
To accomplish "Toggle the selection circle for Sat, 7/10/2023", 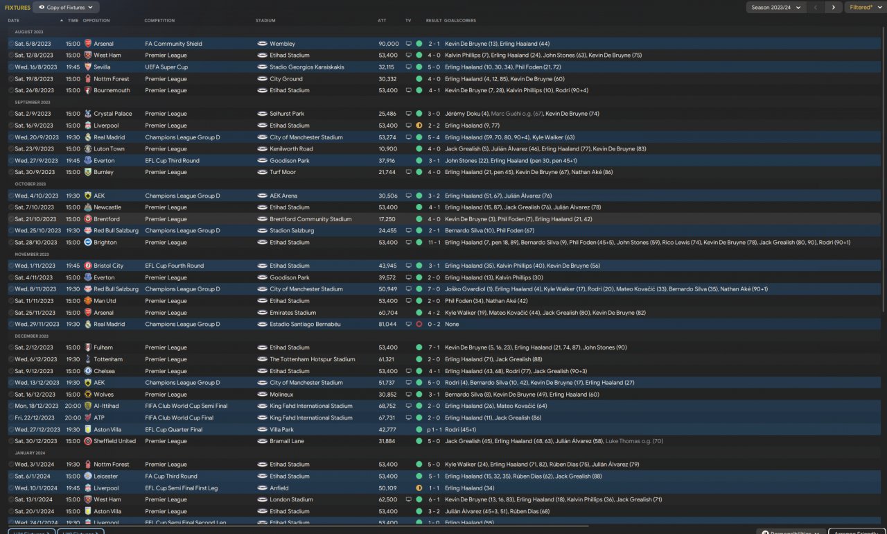I will [x=11, y=207].
